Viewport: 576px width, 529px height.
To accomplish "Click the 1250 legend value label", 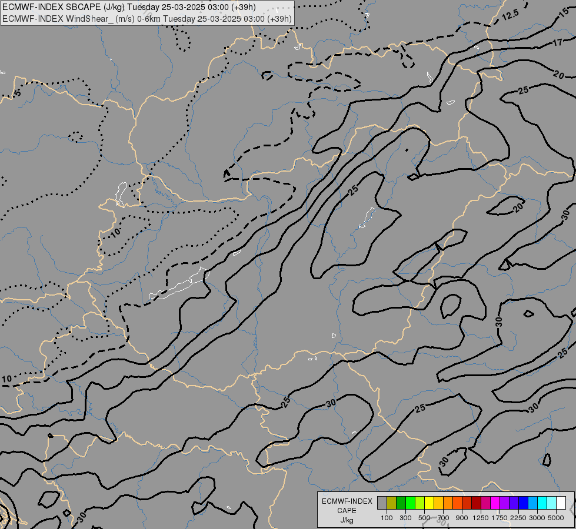I will point(481,518).
